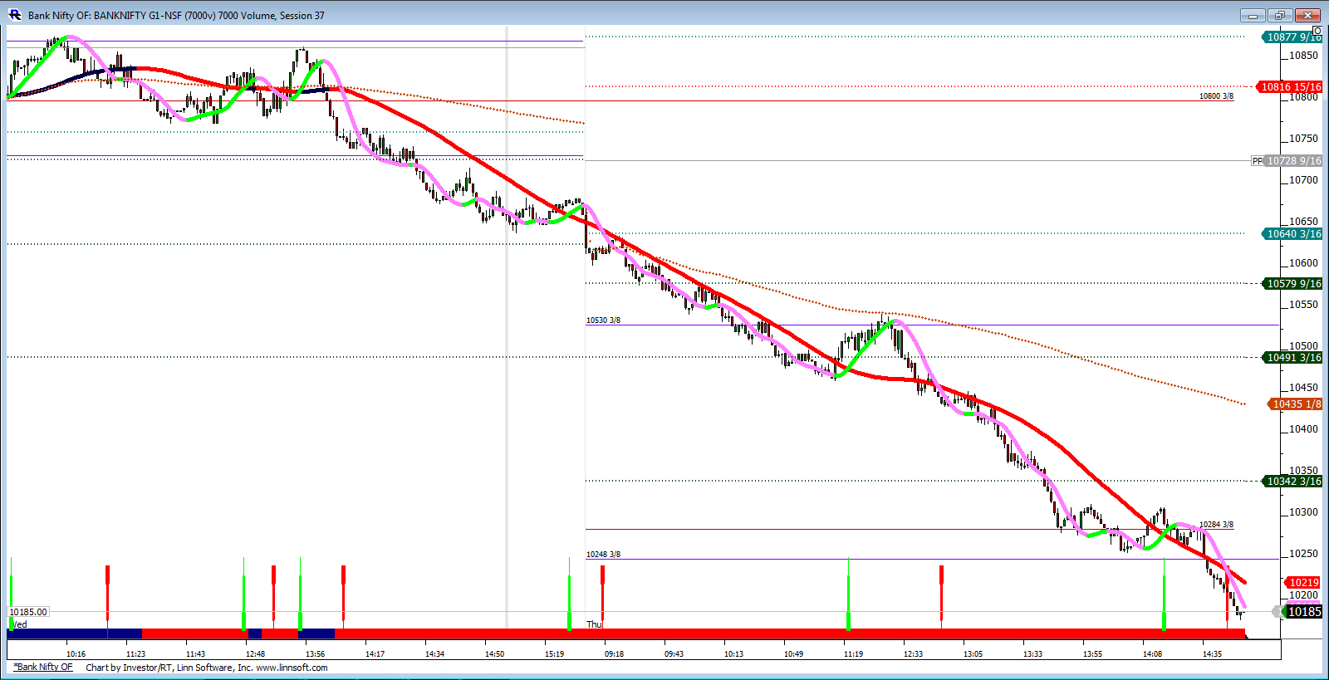Click the 12:48 time axis label
Screen dimensions: 1329x680
pos(255,653)
